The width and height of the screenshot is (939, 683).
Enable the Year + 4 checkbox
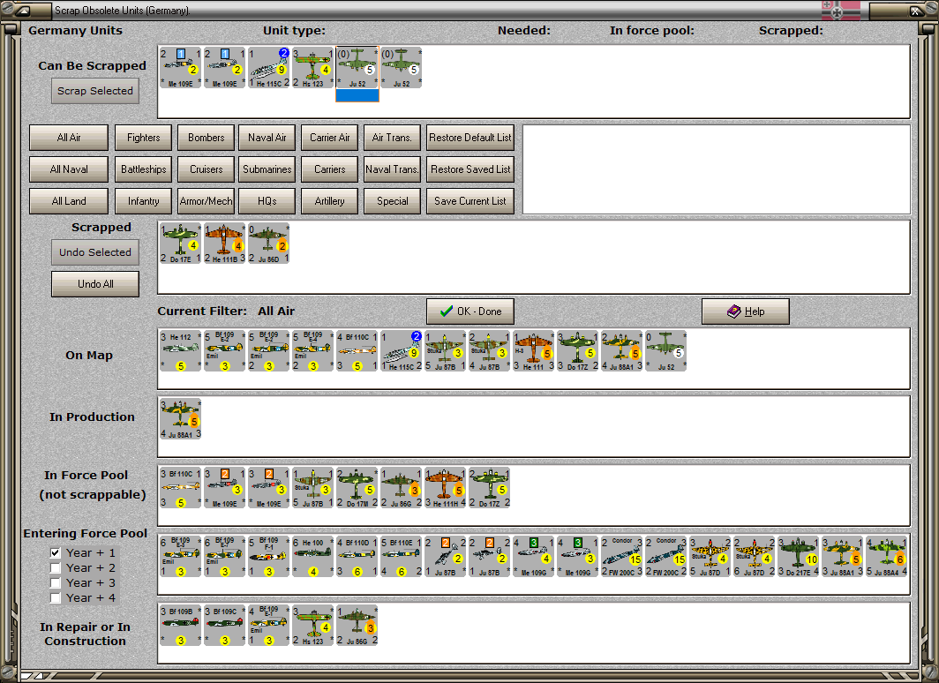click(56, 597)
